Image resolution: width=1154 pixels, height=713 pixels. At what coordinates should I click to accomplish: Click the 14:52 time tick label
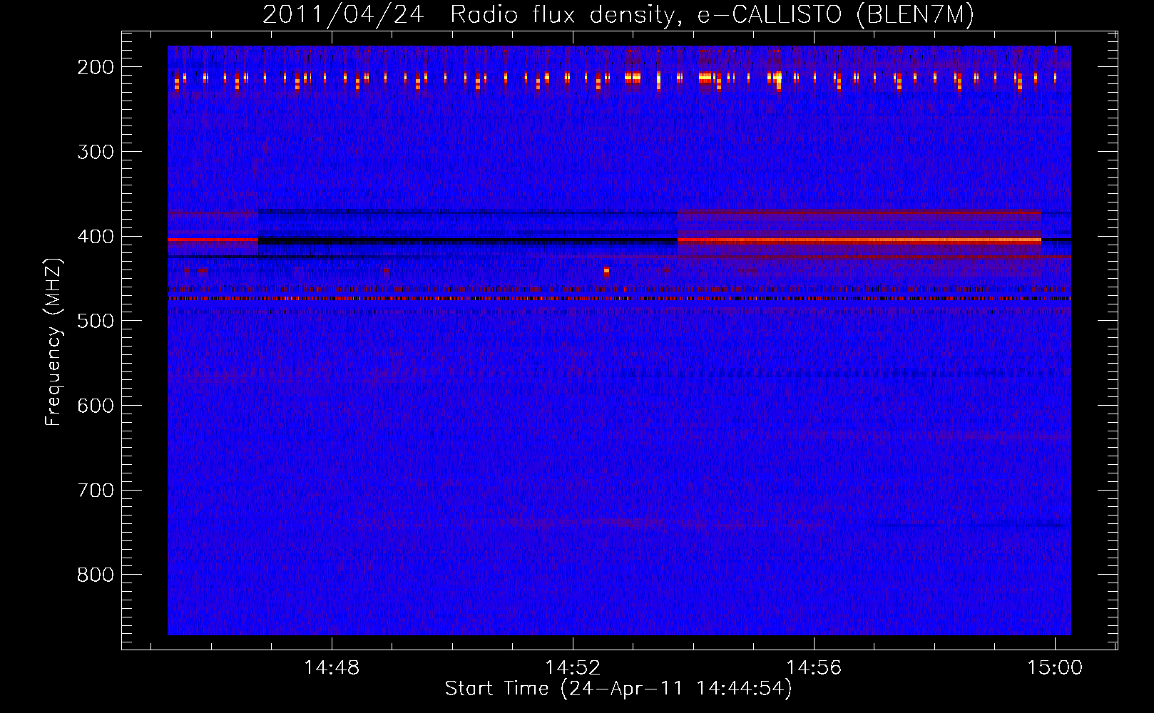click(573, 668)
